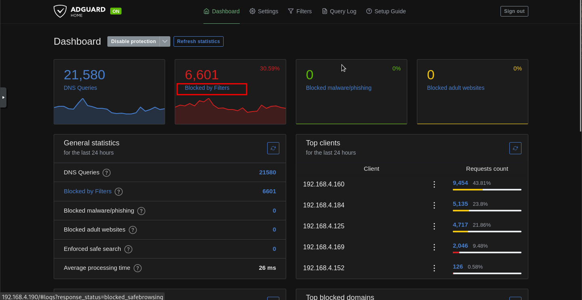Open the Dashboard tab
582x300 pixels.
pyautogui.click(x=222, y=11)
